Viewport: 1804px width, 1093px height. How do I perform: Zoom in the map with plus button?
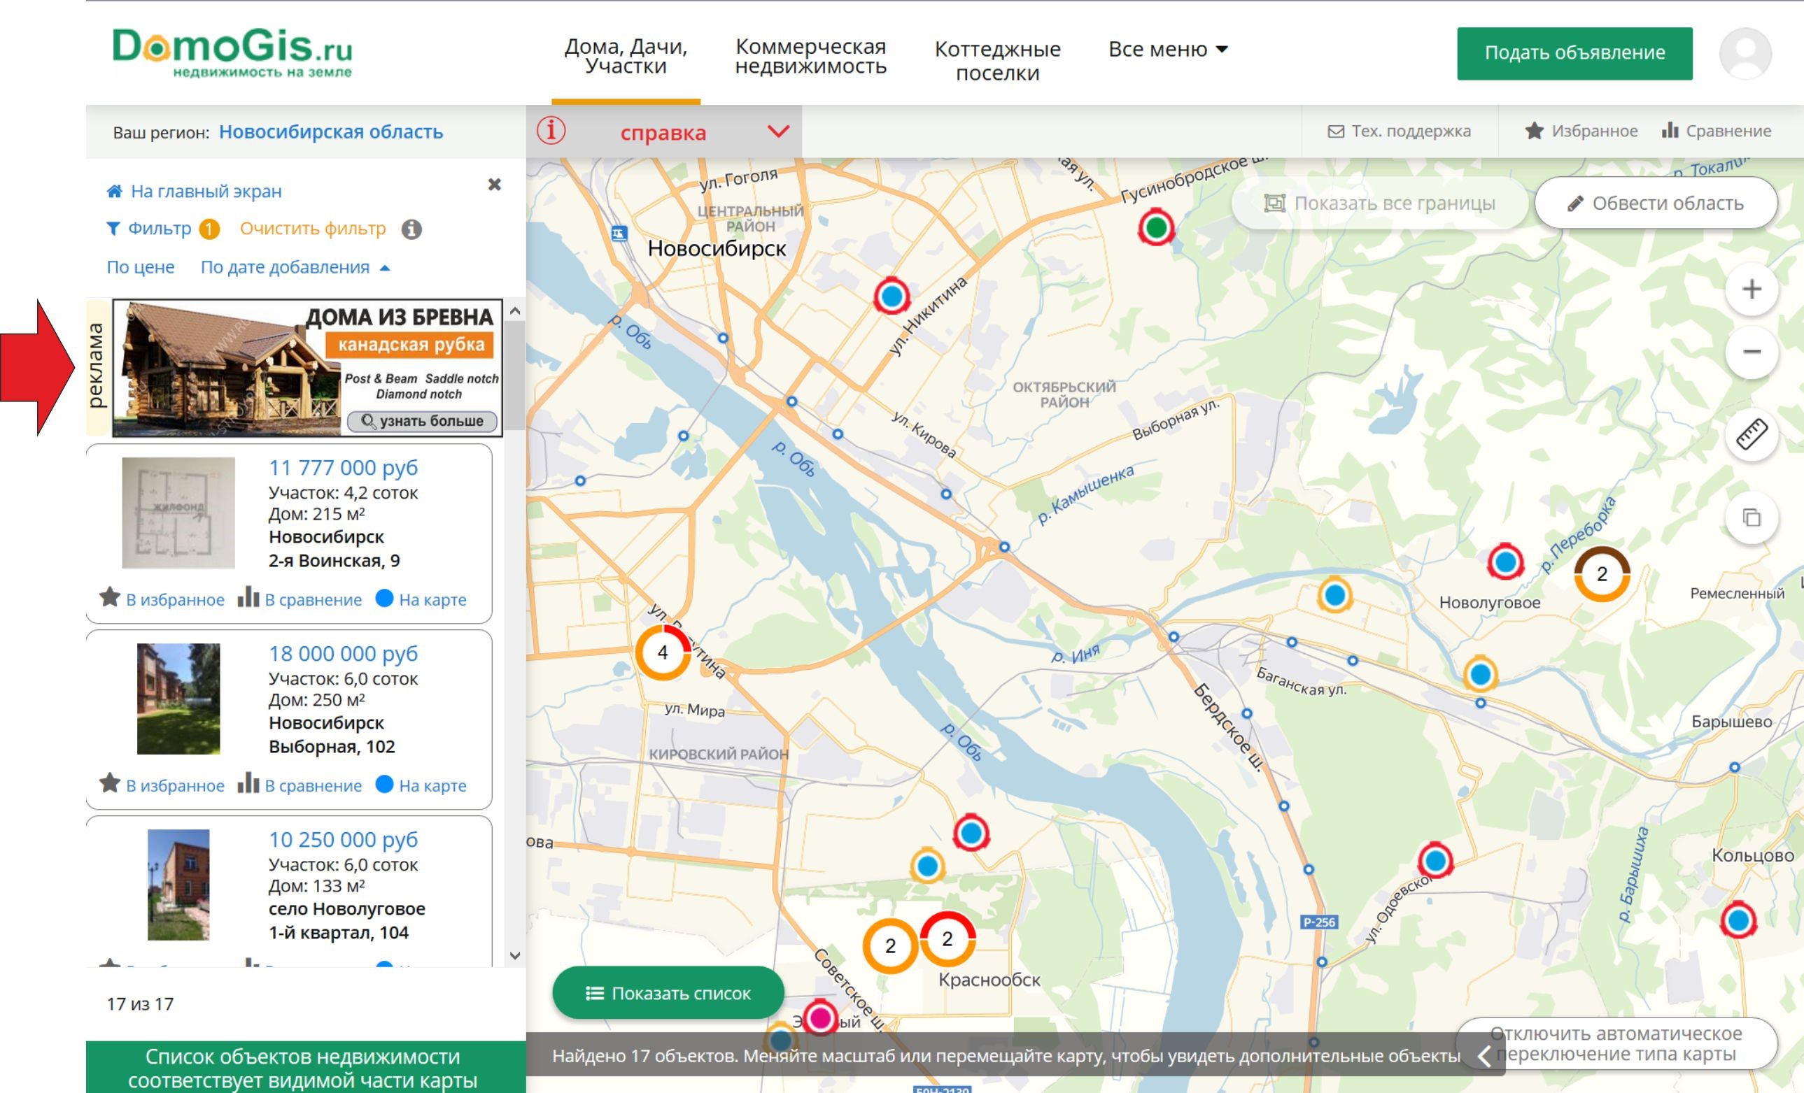(x=1752, y=289)
